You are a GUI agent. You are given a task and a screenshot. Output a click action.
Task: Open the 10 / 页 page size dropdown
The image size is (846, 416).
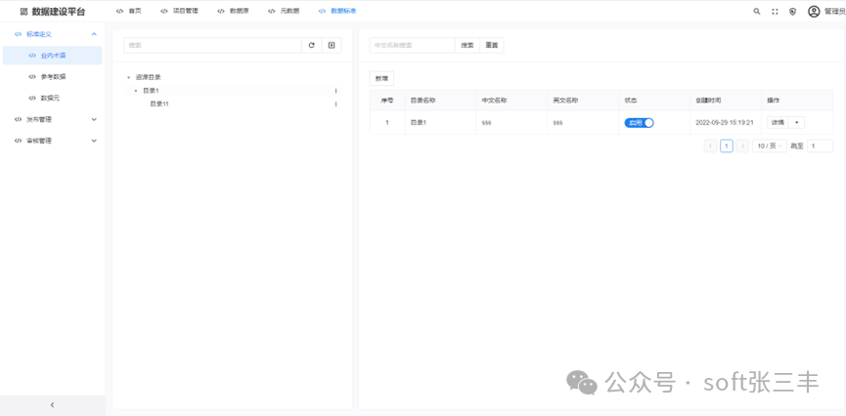click(x=770, y=146)
